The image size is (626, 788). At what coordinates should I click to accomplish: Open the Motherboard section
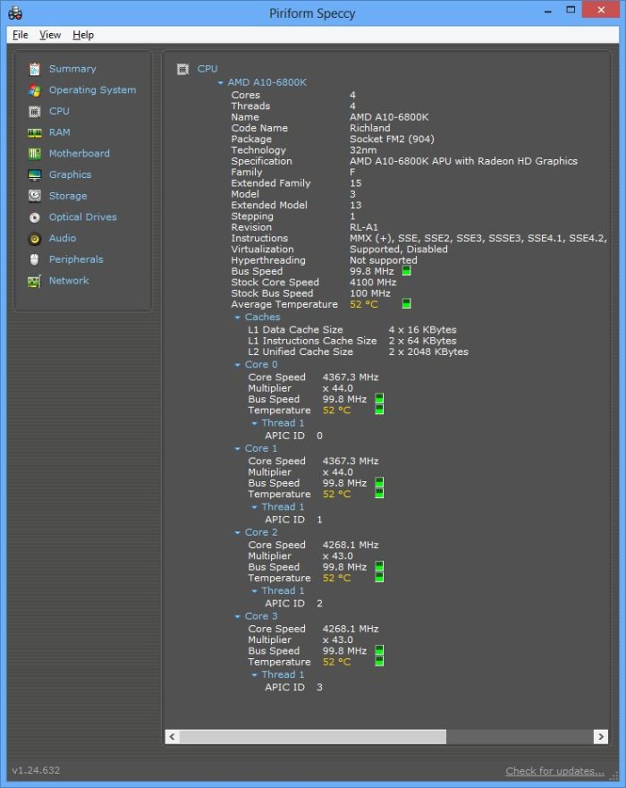[80, 153]
